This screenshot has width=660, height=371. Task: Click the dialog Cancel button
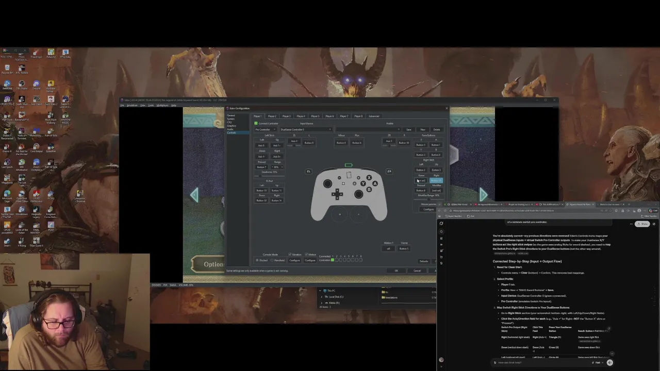pyautogui.click(x=417, y=271)
